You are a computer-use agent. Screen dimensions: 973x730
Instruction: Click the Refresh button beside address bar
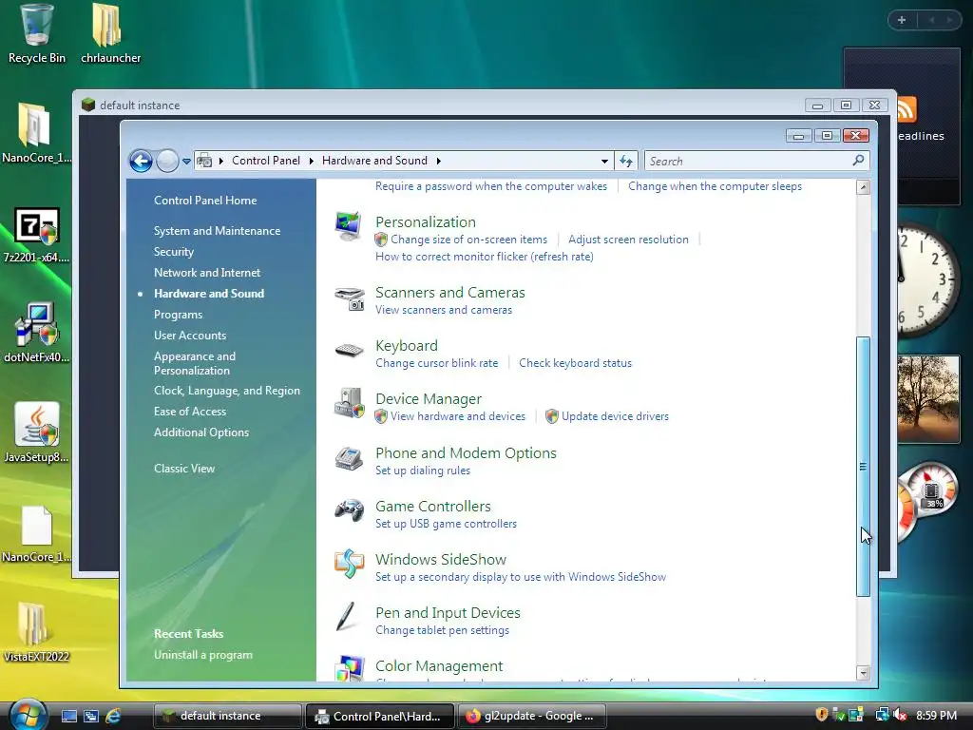pyautogui.click(x=626, y=162)
